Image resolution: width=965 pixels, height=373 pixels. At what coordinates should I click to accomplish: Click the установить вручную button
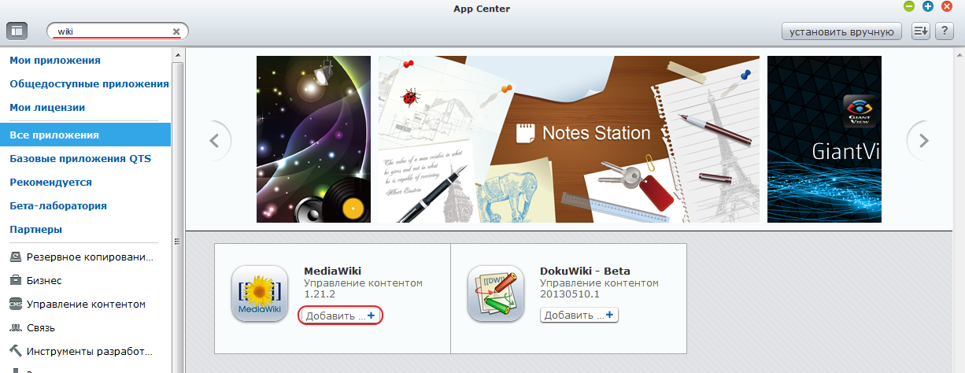click(842, 31)
